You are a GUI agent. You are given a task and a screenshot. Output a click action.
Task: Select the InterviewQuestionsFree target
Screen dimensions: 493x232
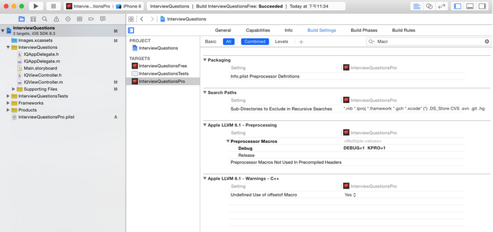coord(163,66)
